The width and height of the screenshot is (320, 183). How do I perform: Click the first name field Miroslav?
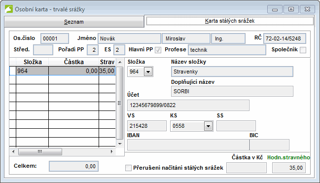(x=186, y=38)
